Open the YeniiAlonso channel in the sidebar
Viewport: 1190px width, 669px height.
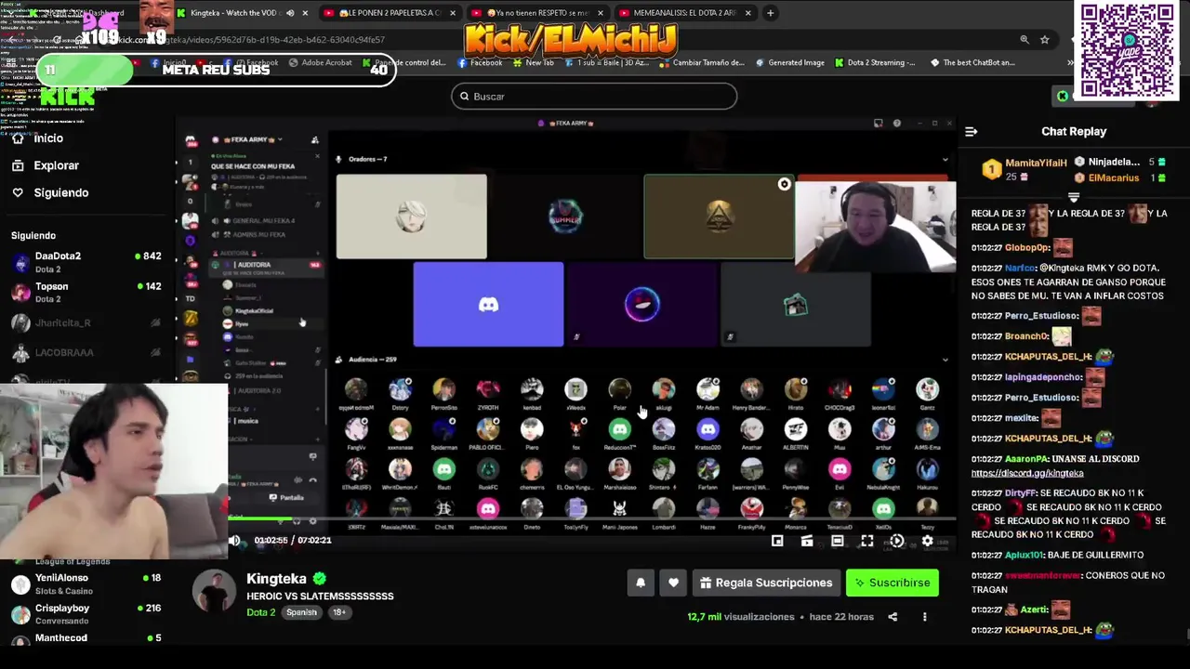(86, 584)
